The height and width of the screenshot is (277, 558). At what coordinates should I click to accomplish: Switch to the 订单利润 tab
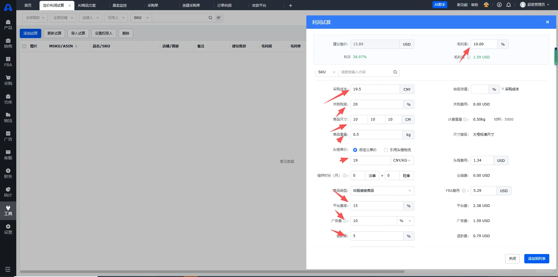(x=224, y=6)
